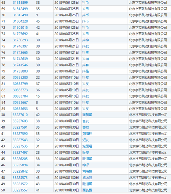Screen dimensions: 171x194
Task: Click 抖咖 trademark name link
Action: coord(86,59)
